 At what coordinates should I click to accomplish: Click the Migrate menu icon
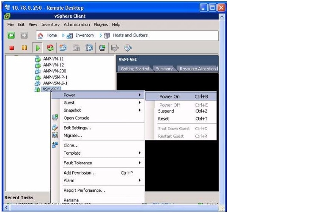coord(55,135)
